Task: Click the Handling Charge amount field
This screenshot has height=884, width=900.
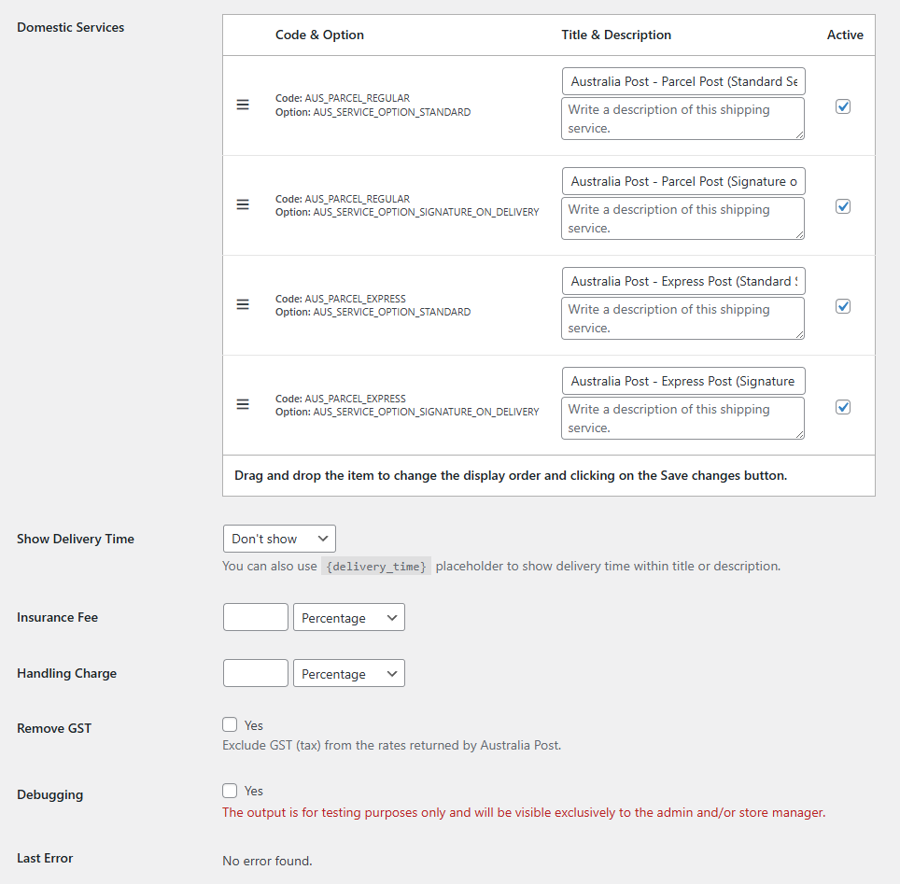Action: 256,673
